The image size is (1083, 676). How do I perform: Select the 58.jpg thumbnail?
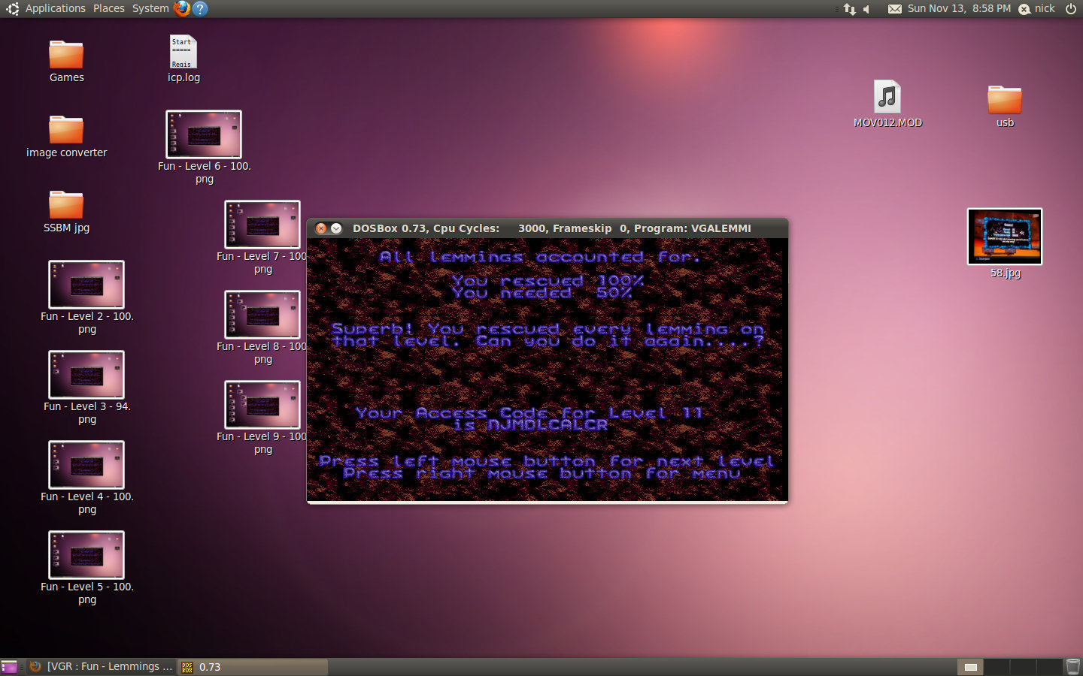click(x=1005, y=237)
